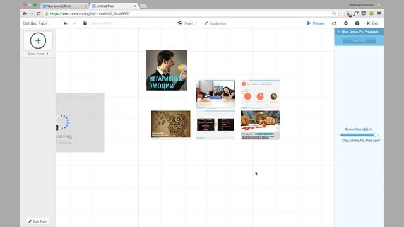Click the red extension icon with badge

click(x=349, y=14)
